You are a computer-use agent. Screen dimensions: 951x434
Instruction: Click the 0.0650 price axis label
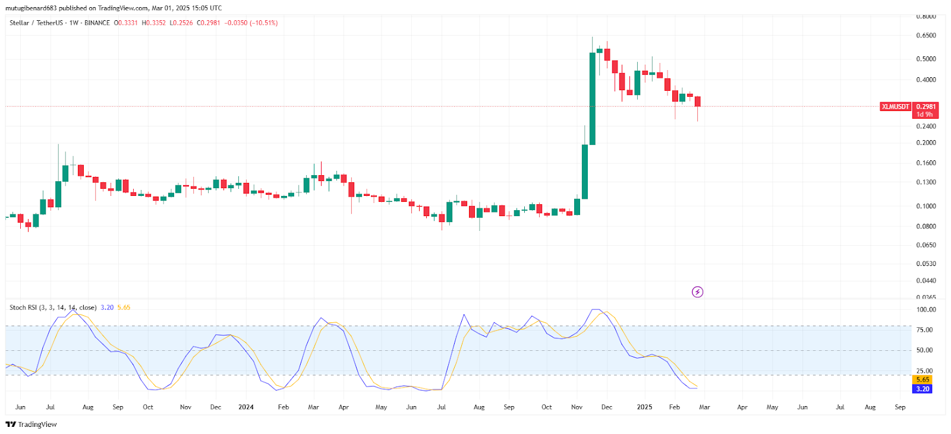(x=926, y=245)
